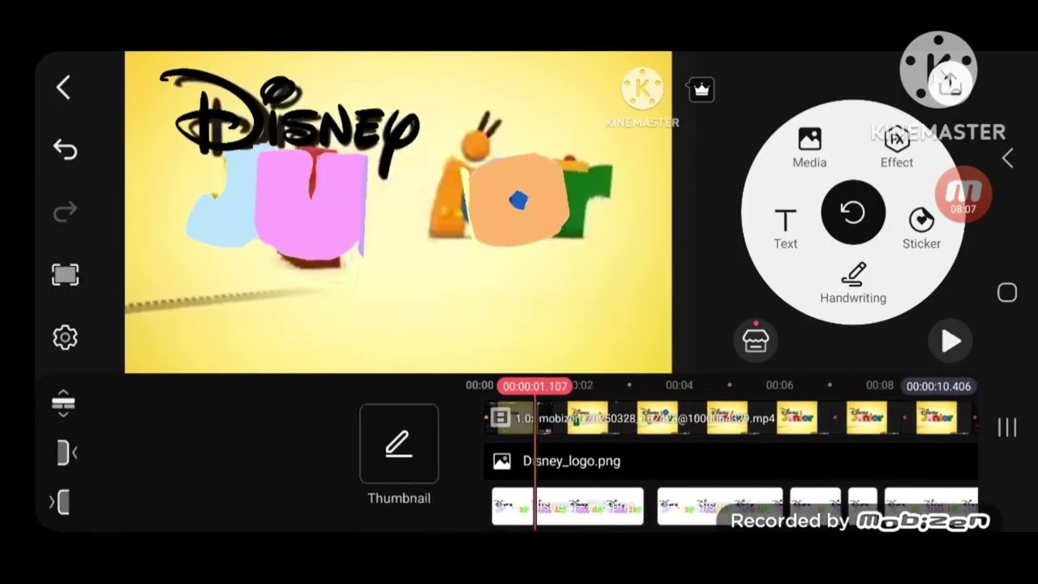Expand timeline track height

pyautogui.click(x=63, y=403)
